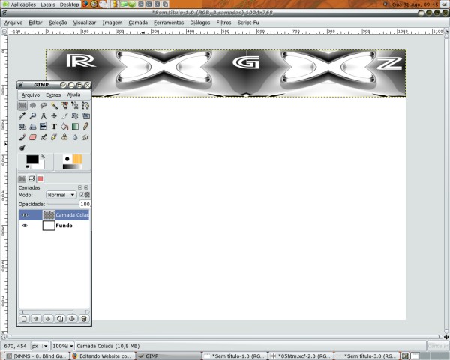Open the 100% zoom level dropdown
The width and height of the screenshot is (450, 360).
(x=62, y=346)
